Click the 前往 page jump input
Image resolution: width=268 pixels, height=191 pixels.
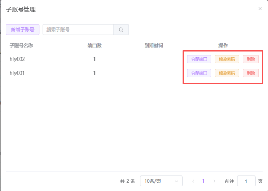coord(246,181)
